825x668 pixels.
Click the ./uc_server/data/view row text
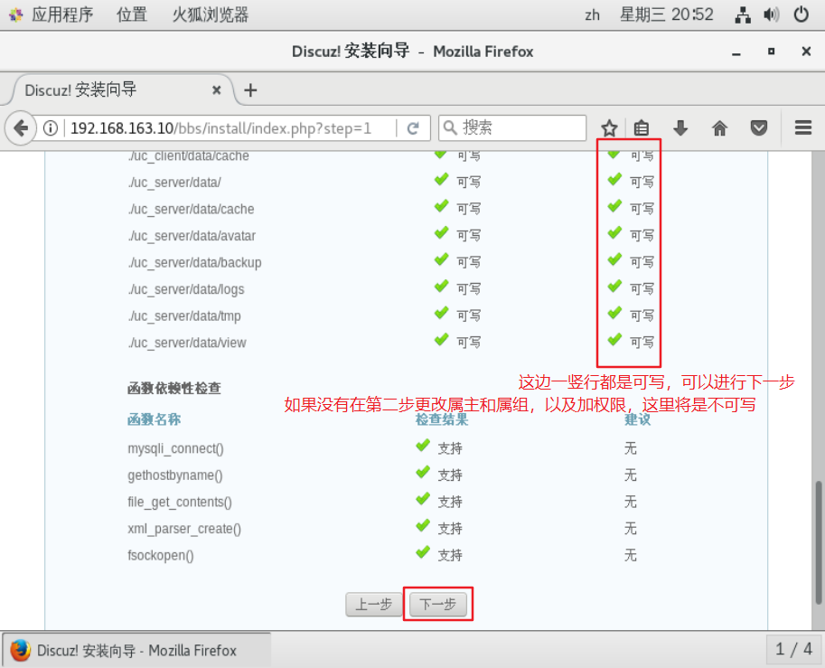187,343
